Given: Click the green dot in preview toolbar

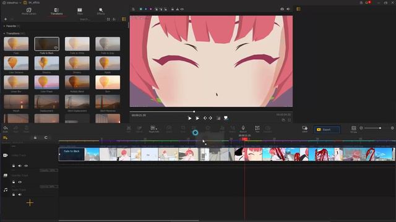Looking at the screenshot, I should (x=140, y=9).
